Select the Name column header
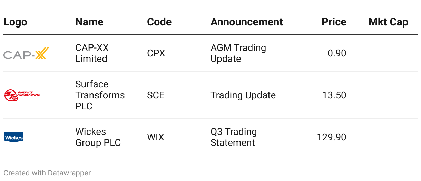 [89, 22]
